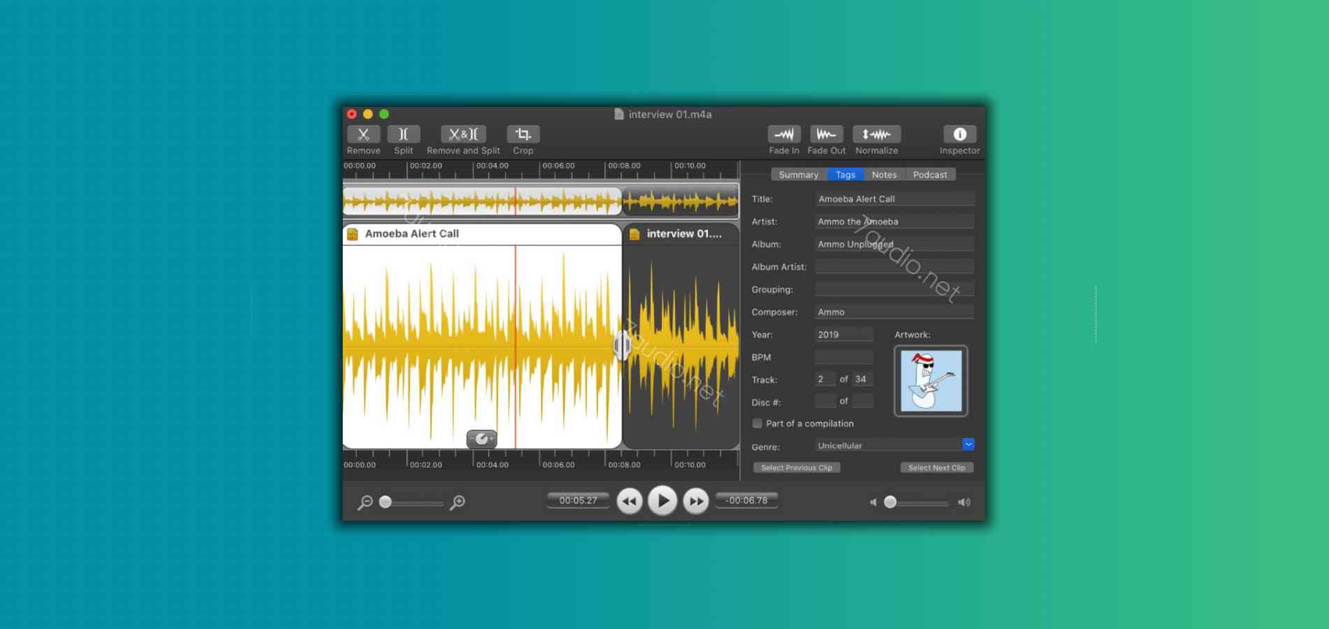The height and width of the screenshot is (629, 1329).
Task: Select the Split tool
Action: tap(404, 134)
